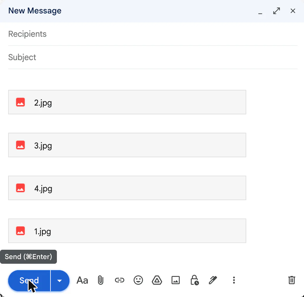Open more options three-dot menu
The width and height of the screenshot is (304, 297).
point(234,280)
